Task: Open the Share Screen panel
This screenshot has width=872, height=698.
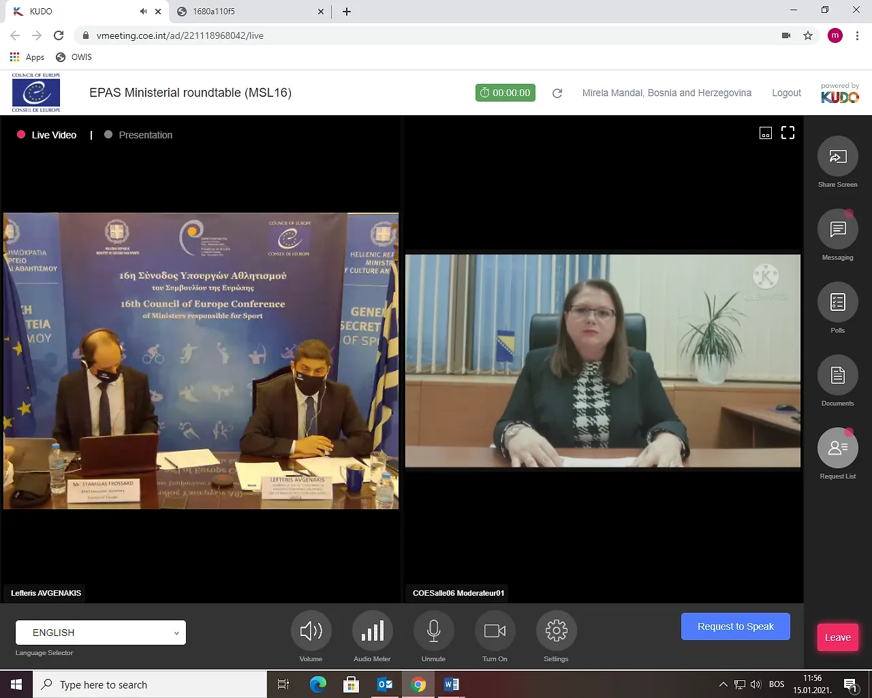Action: (x=837, y=157)
